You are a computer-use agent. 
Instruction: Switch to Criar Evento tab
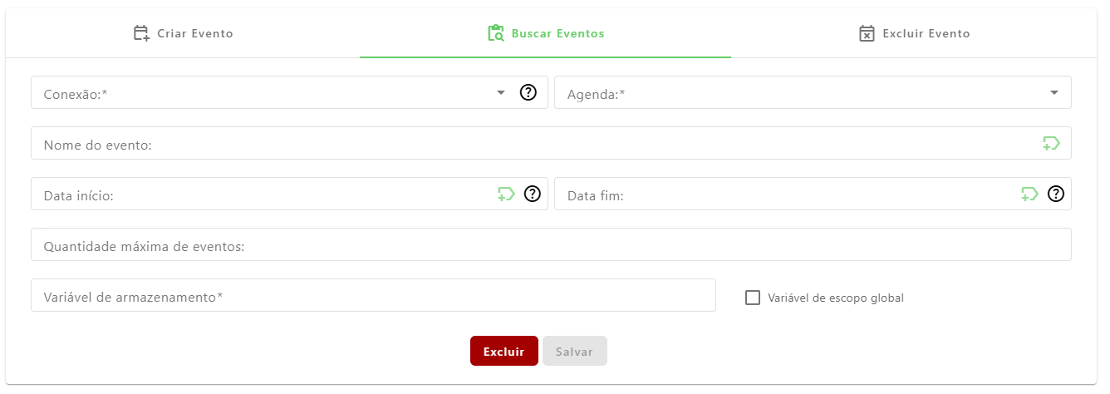coord(183,34)
